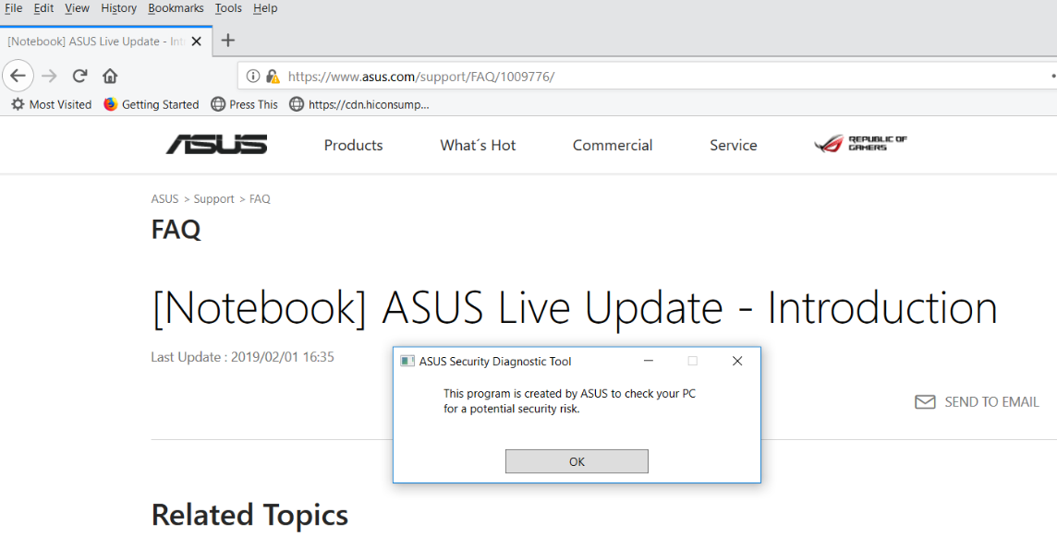Image resolution: width=1057 pixels, height=560 pixels.
Task: Open the Republic of Gamers logo link
Action: (860, 144)
